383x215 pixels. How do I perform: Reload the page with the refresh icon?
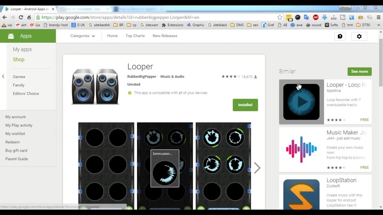coord(21,17)
